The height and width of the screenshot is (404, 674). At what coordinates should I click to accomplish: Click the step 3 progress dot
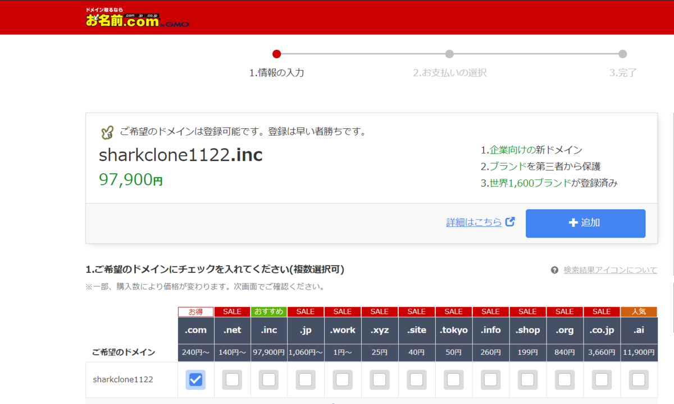(622, 54)
